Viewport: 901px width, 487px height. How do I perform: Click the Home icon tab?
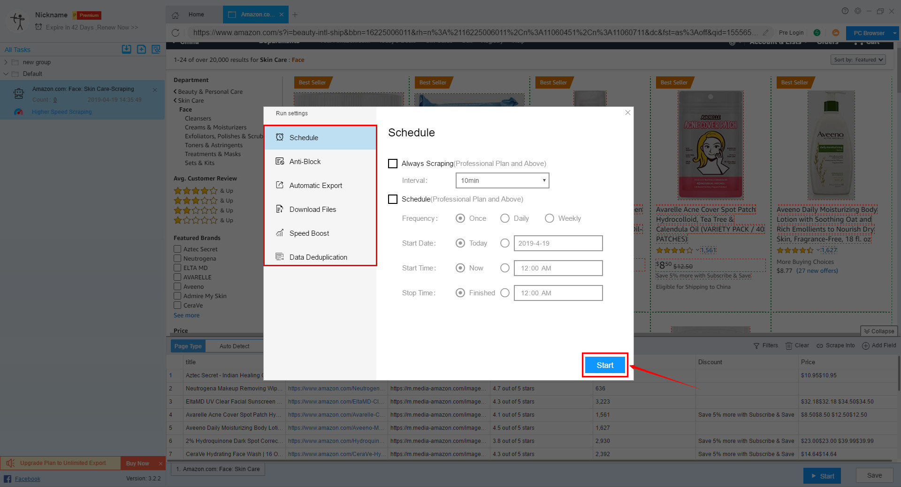pyautogui.click(x=176, y=15)
